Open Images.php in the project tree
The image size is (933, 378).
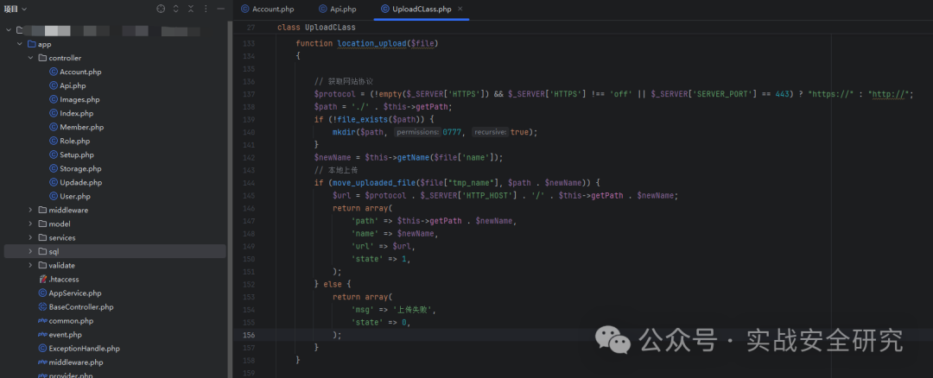(x=79, y=100)
